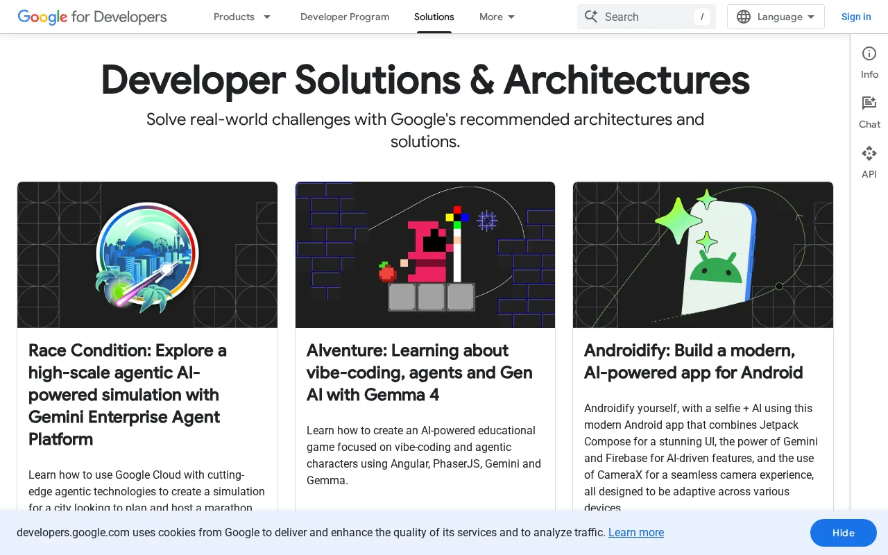The height and width of the screenshot is (555, 888).
Task: Click the 'Androidify yourself' description paragraph
Action: coord(701,458)
